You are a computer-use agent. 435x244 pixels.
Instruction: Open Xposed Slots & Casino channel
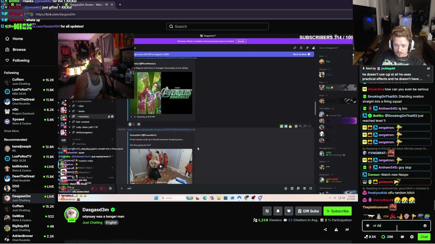[29, 121]
